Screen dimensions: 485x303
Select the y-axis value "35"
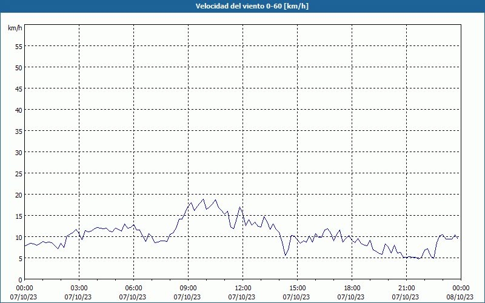(x=19, y=131)
